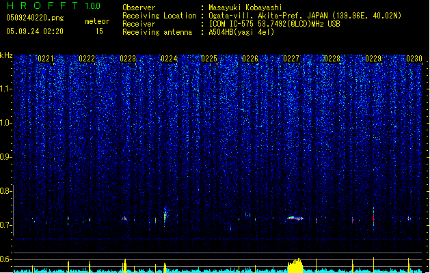Screen dimensions: 430x273
Task: Click the 0229 time marker
Action: 373,59
